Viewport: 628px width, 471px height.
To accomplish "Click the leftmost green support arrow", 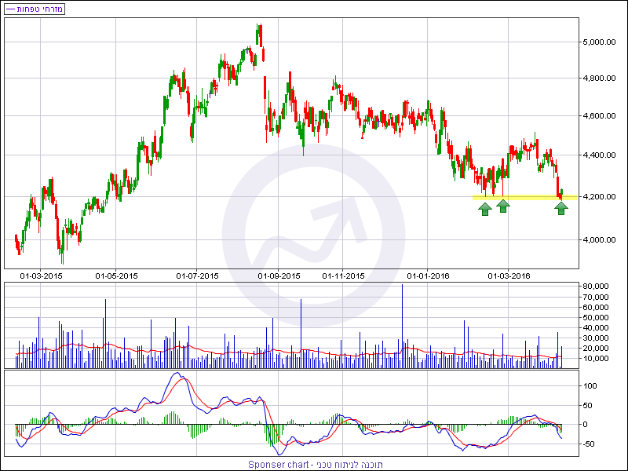I will [x=485, y=208].
